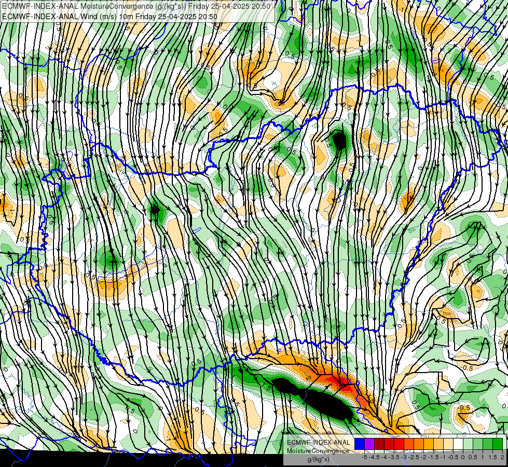Click the legend's 'ECMWF-INDEX-ANAL' label
Image resolution: width=508 pixels, height=467 pixels.
click(x=318, y=443)
